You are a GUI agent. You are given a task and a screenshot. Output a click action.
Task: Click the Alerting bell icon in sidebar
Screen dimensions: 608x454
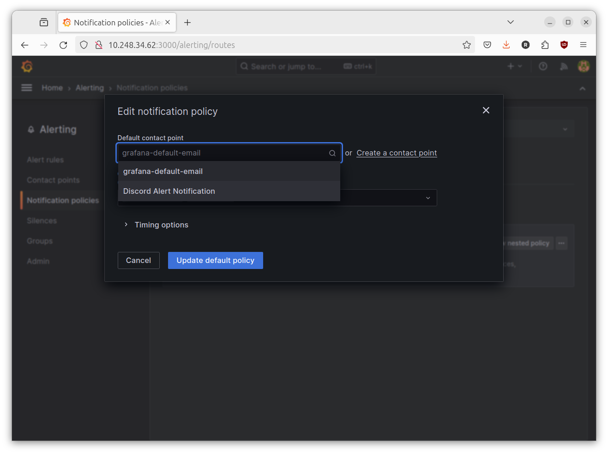point(31,130)
